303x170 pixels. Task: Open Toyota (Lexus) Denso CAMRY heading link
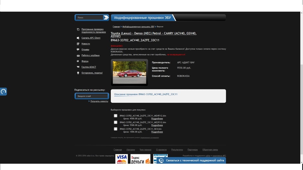pyautogui.click(x=153, y=35)
